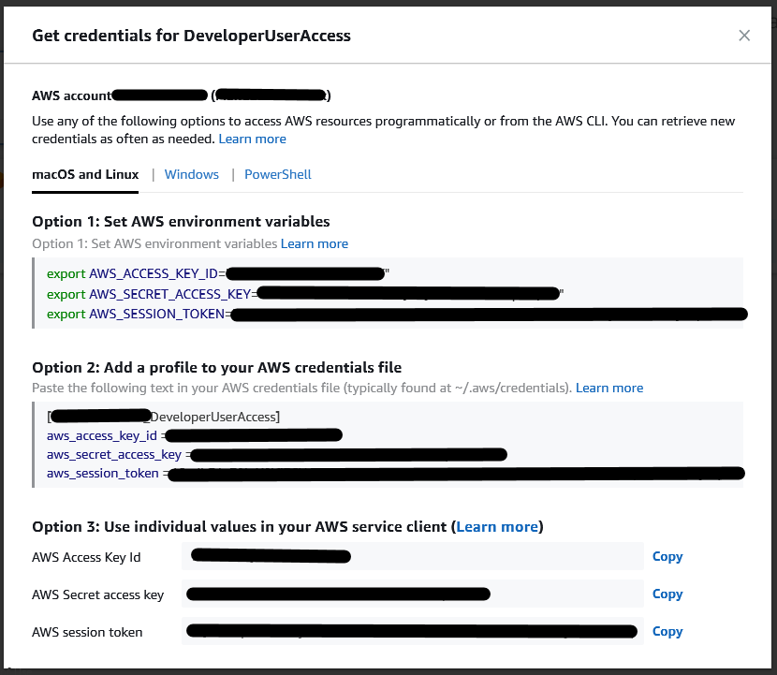Open Learn more link in Option 3 heading
777x675 pixels.
[497, 526]
